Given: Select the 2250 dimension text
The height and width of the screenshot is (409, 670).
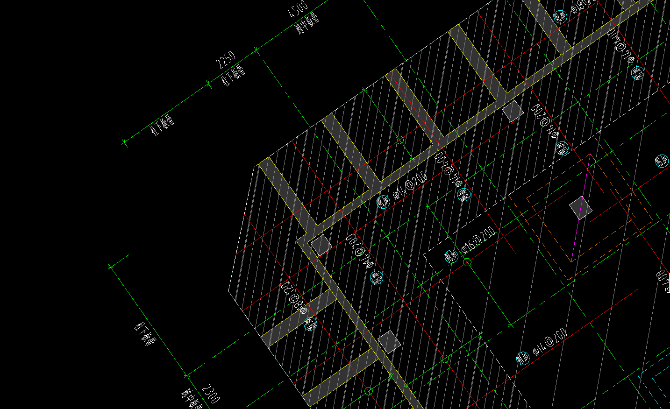Looking at the screenshot, I should 226,60.
